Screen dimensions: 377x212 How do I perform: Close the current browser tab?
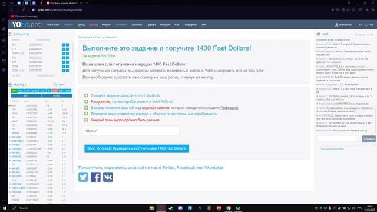[81, 3]
